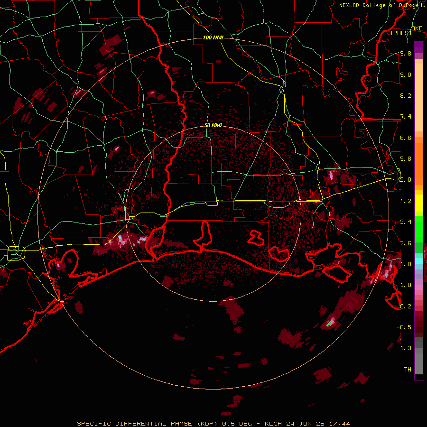Click the gray segment of the color bar
427x427 pixels.
[x=419, y=357]
